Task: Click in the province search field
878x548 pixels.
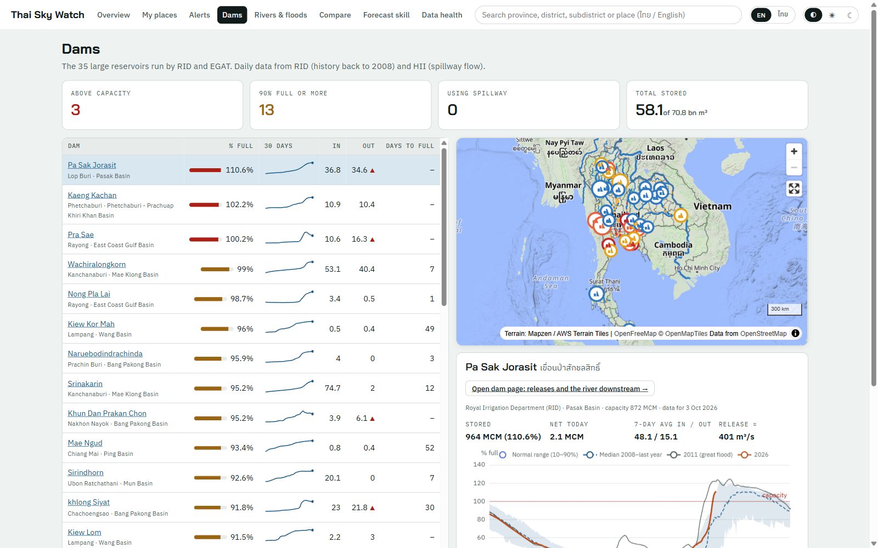Action: [x=608, y=15]
